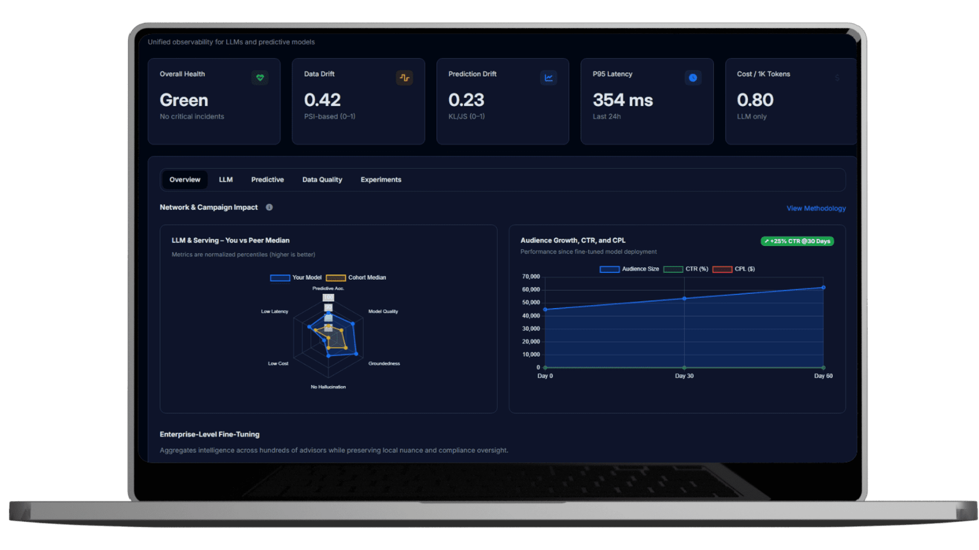The height and width of the screenshot is (550, 979).
Task: Click the Overall Health heartbeat icon
Action: pos(260,78)
